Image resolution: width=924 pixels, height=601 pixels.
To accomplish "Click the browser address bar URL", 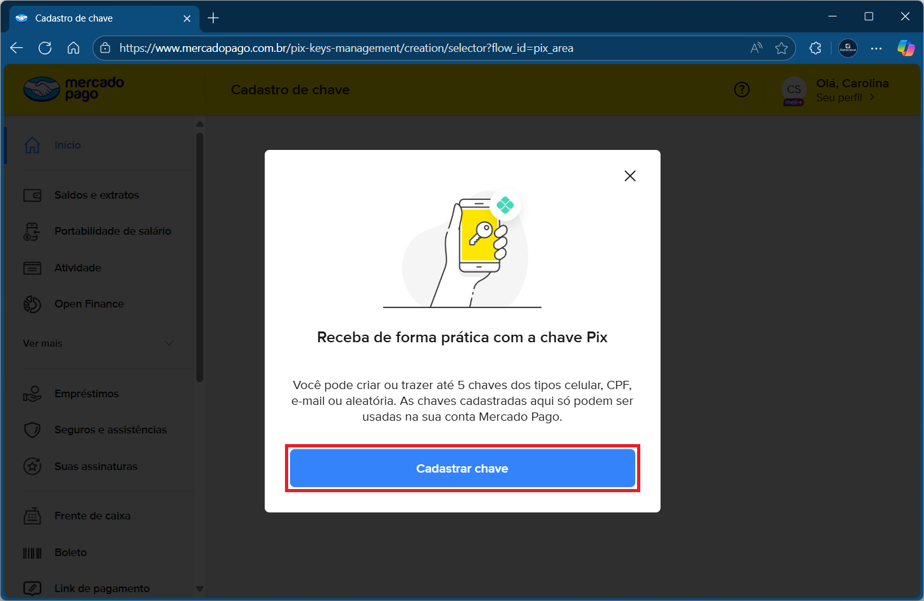I will point(346,48).
